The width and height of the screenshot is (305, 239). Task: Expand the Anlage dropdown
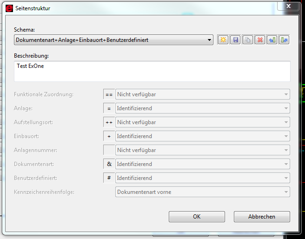click(x=203, y=108)
